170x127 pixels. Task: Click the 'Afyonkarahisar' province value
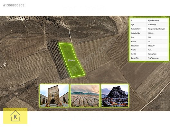click(x=153, y=21)
